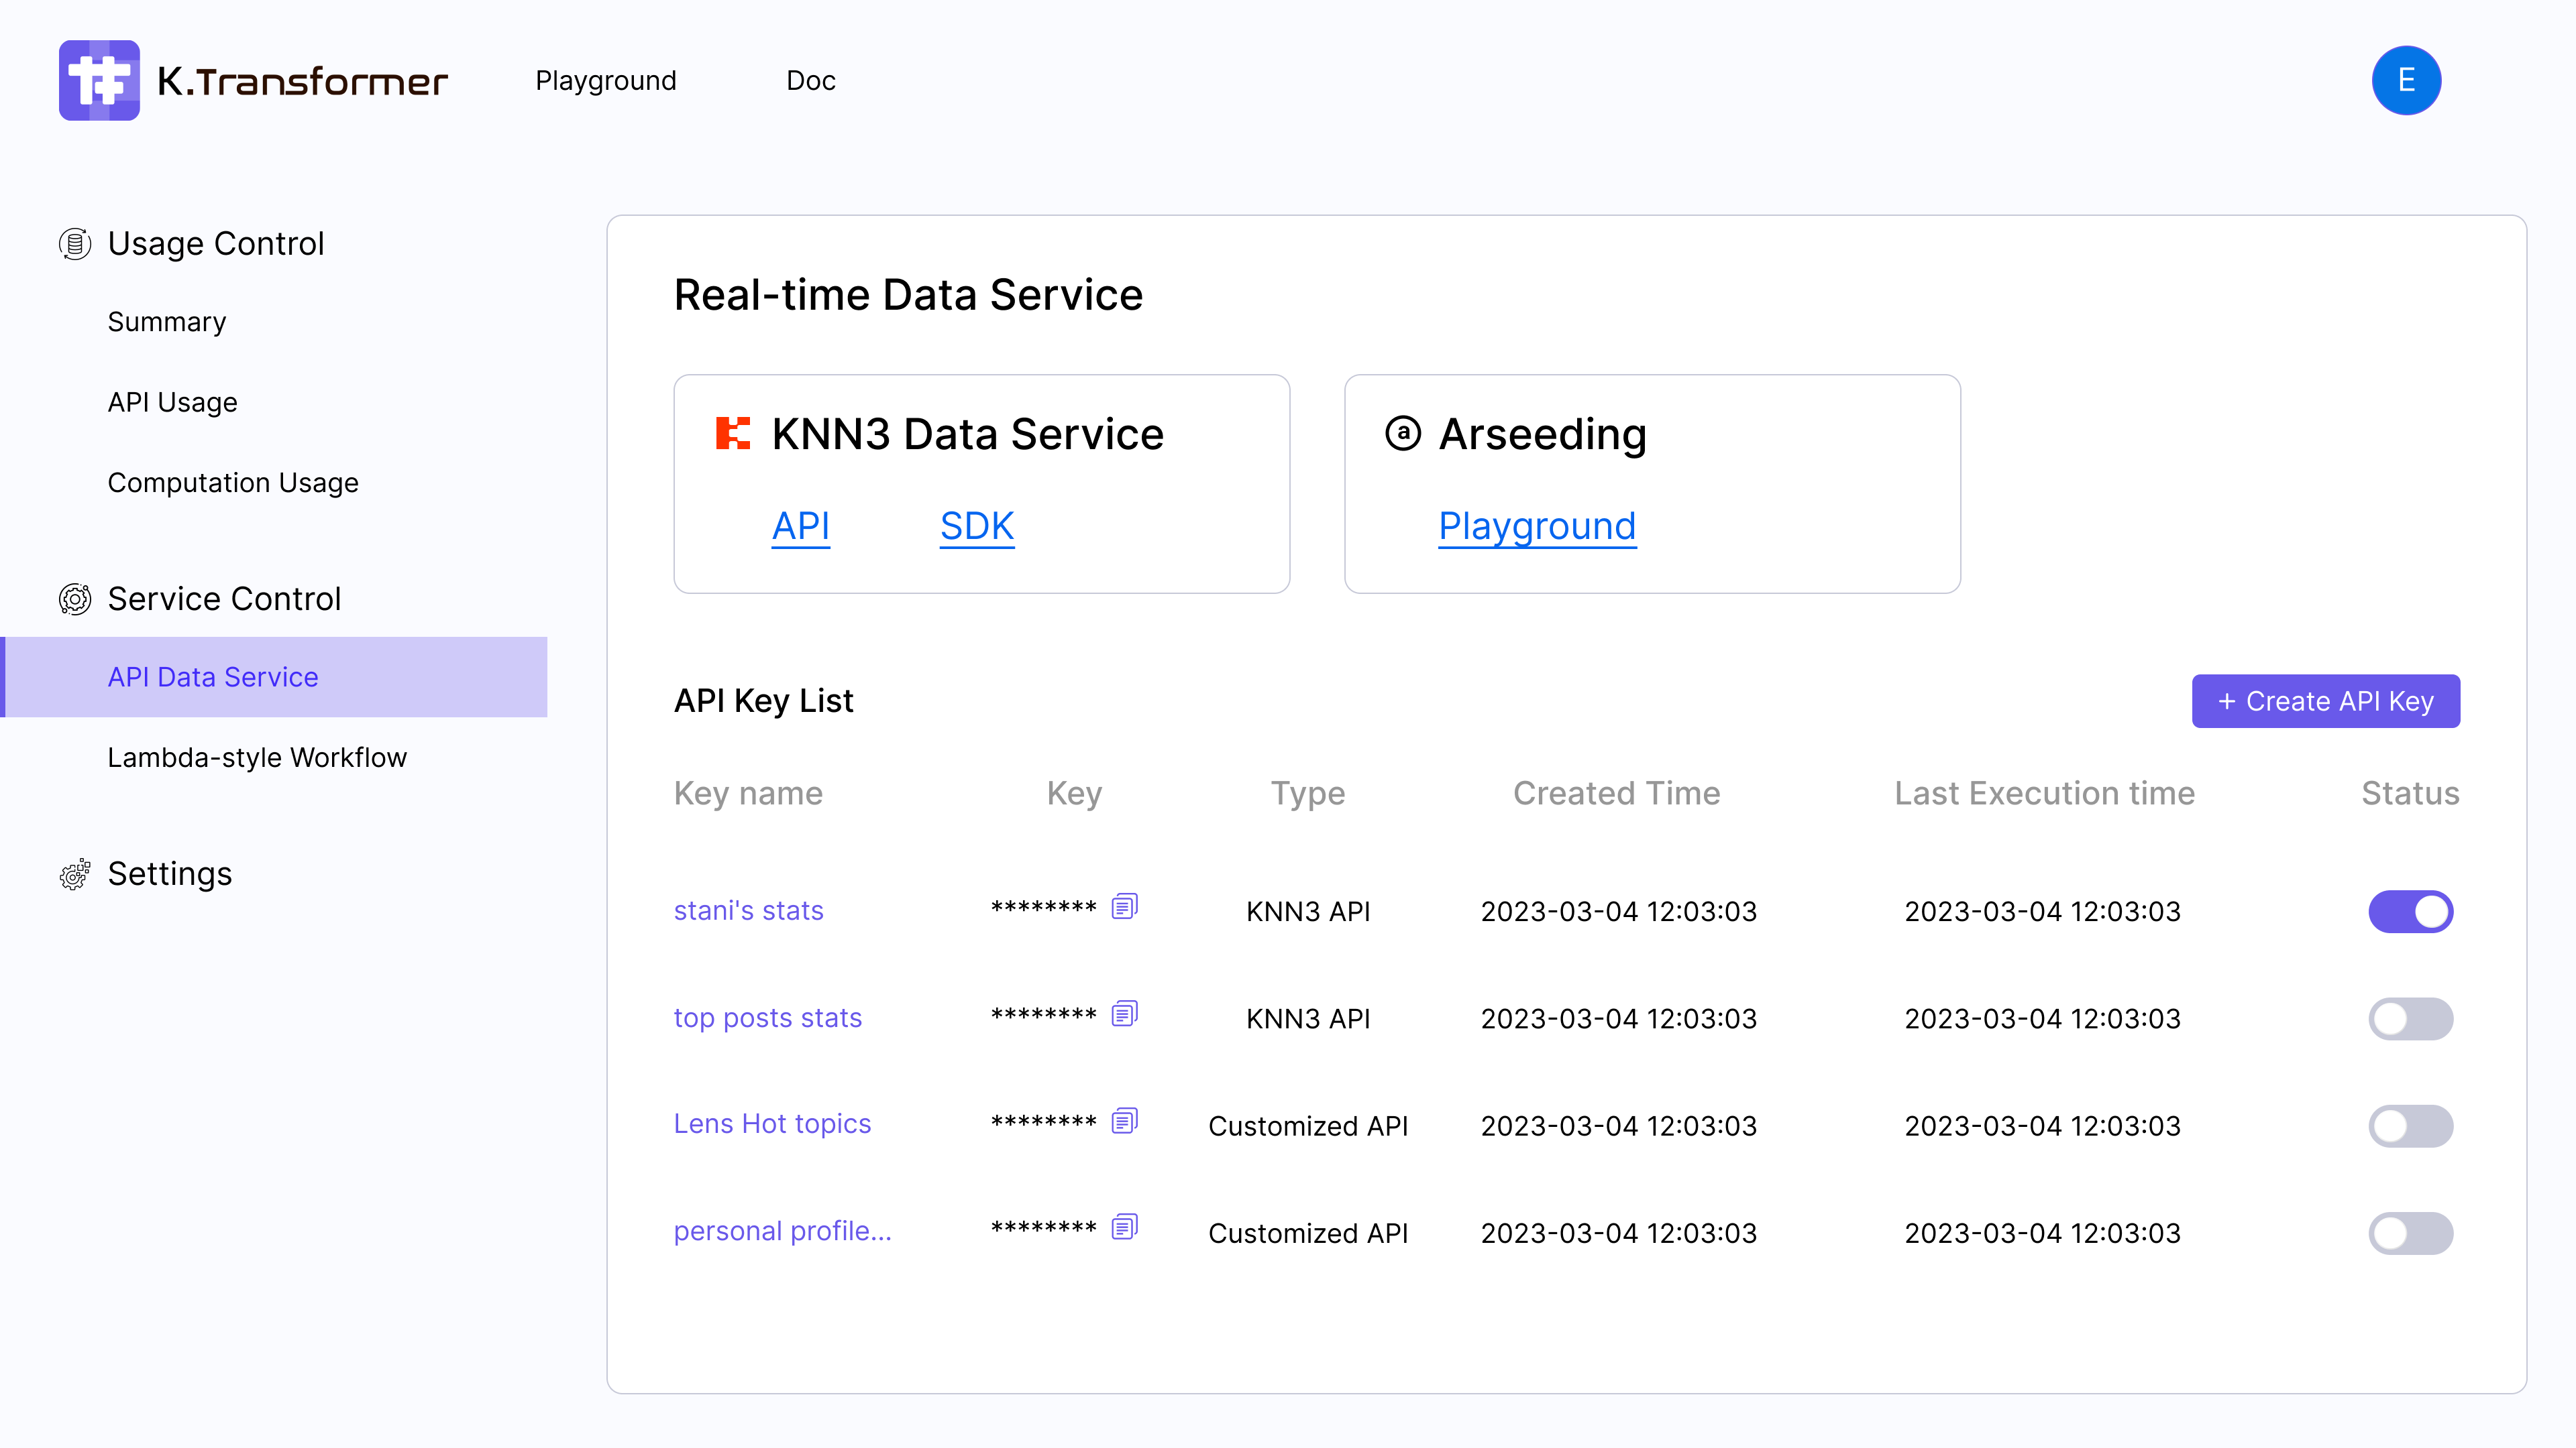Click the Status column header
The image size is (2576, 1448).
[2410, 794]
